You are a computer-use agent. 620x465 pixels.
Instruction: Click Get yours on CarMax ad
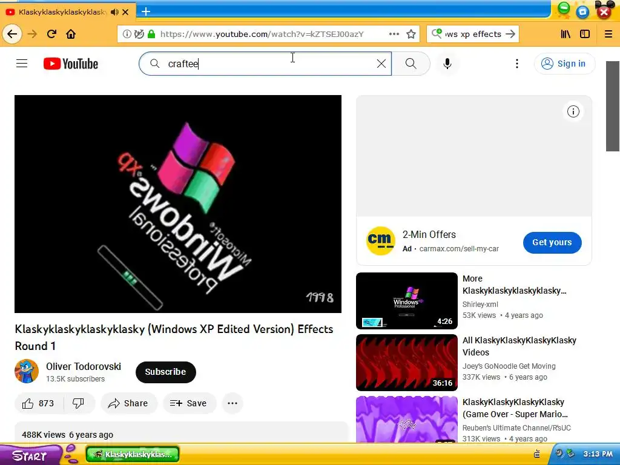[552, 242]
